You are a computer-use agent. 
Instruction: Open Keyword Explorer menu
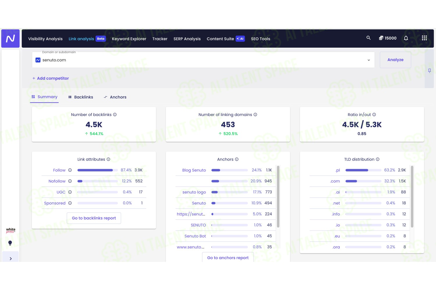point(129,39)
